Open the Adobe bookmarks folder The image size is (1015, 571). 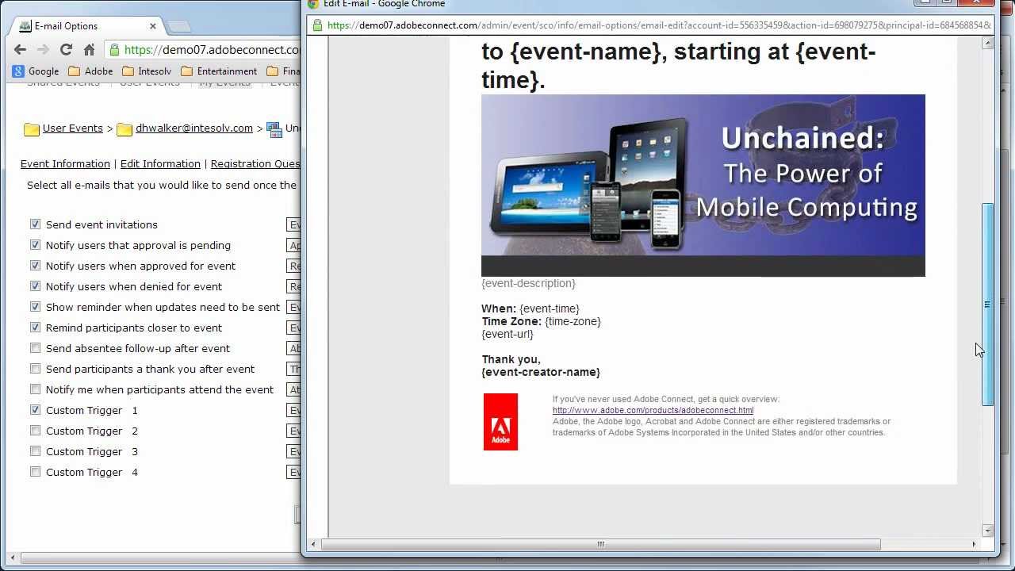click(x=90, y=71)
